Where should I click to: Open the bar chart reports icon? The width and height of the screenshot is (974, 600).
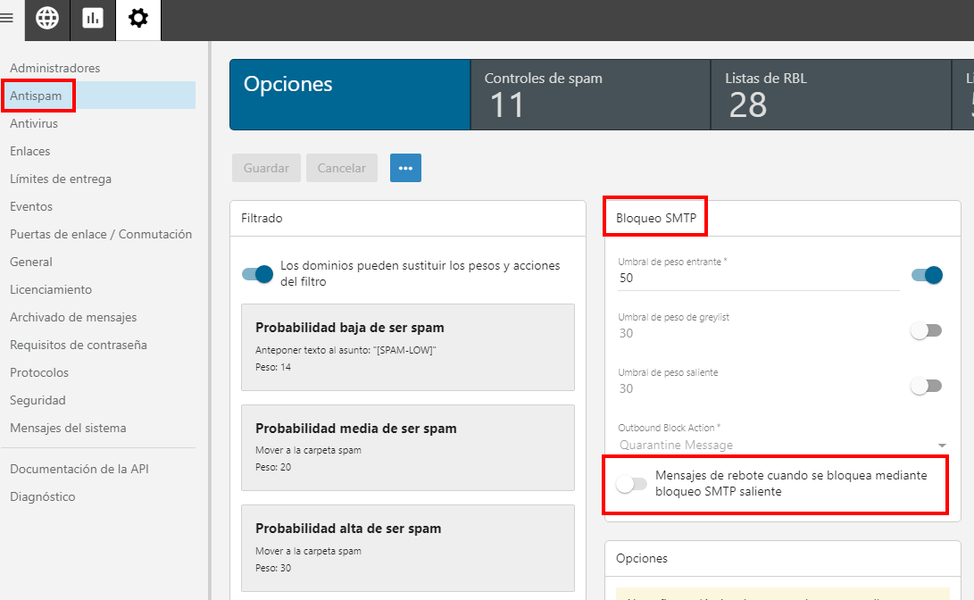click(93, 19)
